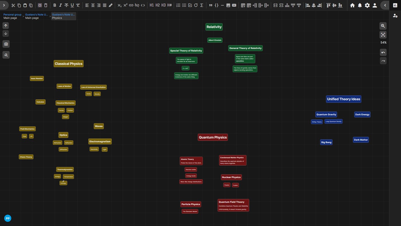Collapse the right toolbar via the chevron
This screenshot has height=226, width=401.
[x=385, y=5]
